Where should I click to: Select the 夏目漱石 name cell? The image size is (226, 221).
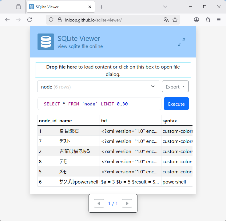click(79, 131)
